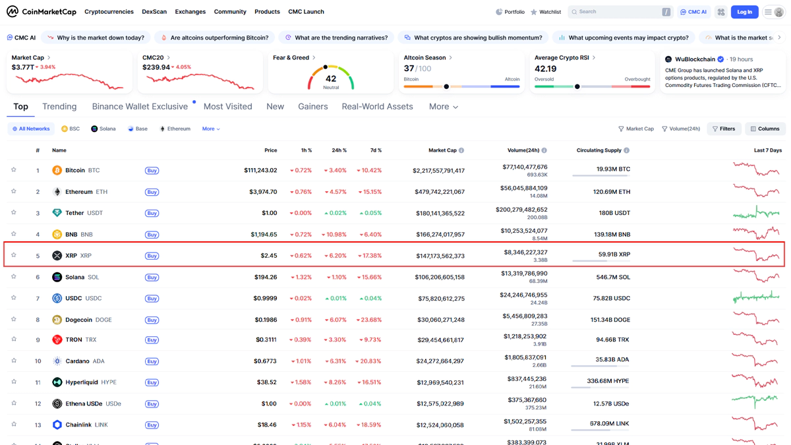The image size is (791, 445).
Task: Click the Log In button
Action: tap(744, 12)
